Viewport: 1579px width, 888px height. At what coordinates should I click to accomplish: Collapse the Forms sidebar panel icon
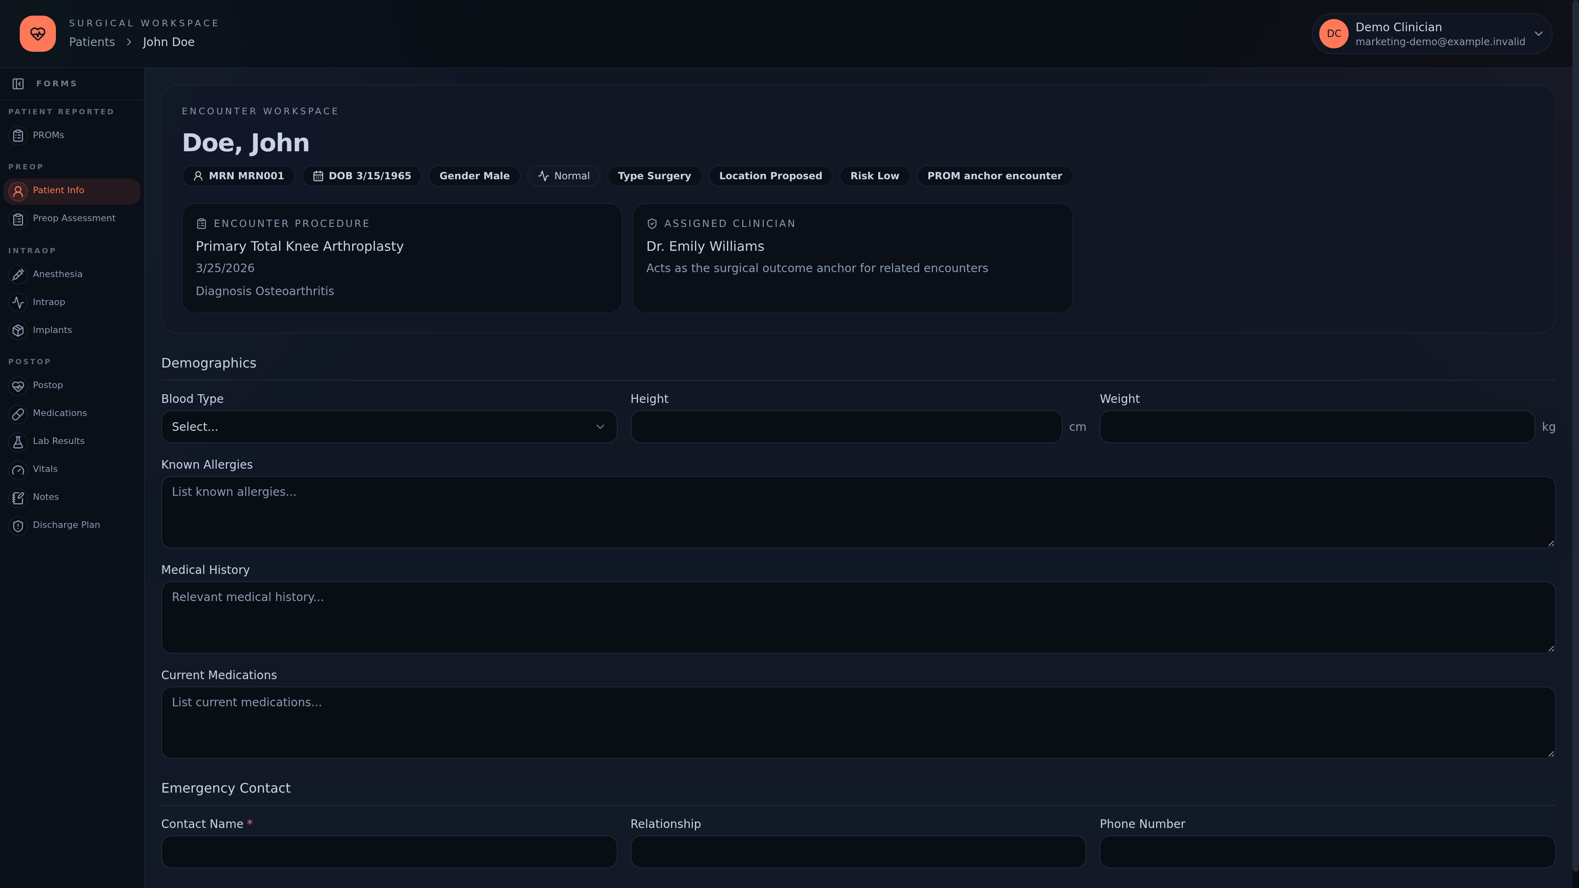[x=19, y=84]
